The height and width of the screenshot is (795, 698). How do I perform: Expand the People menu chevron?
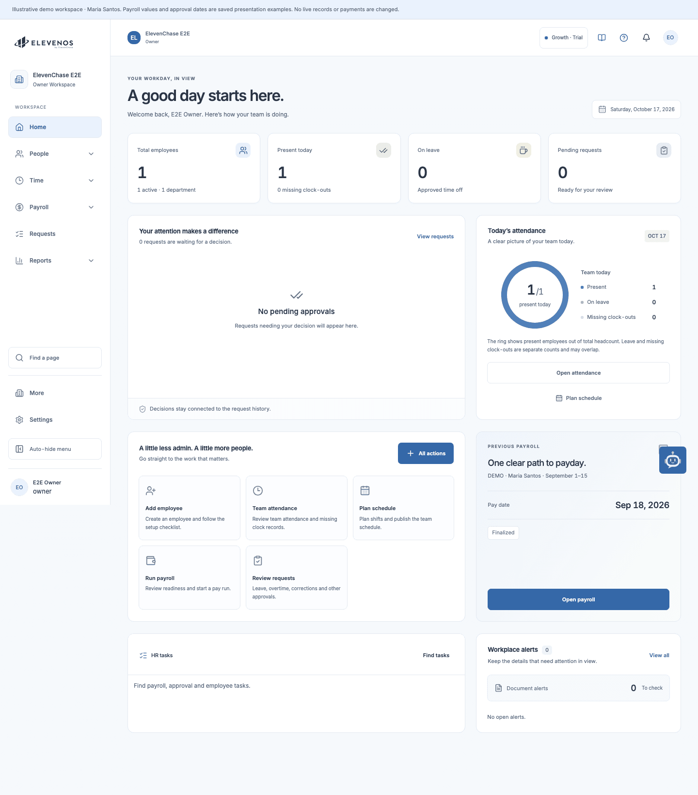click(x=91, y=154)
